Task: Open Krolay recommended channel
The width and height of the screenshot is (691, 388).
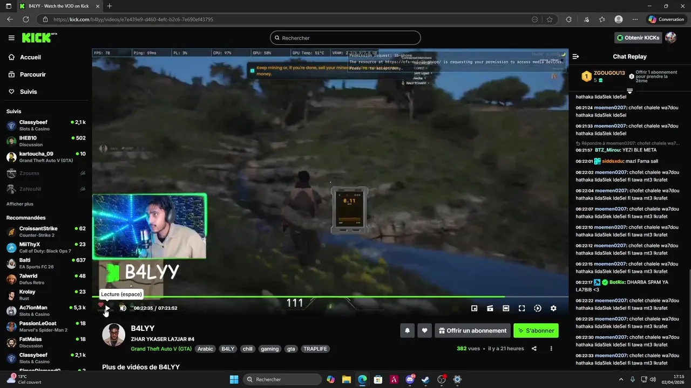Action: click(x=46, y=295)
